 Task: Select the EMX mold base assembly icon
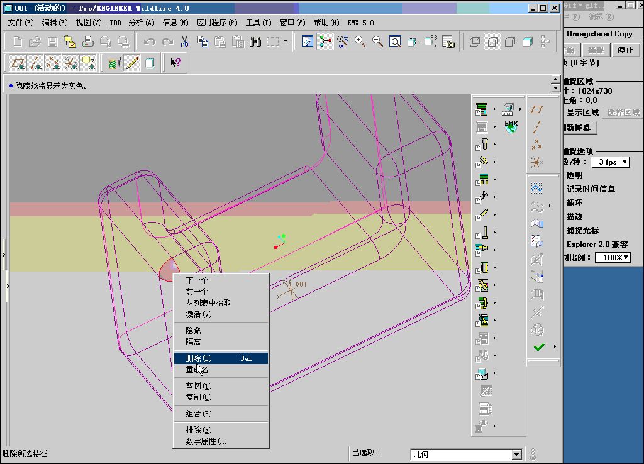pos(482,109)
